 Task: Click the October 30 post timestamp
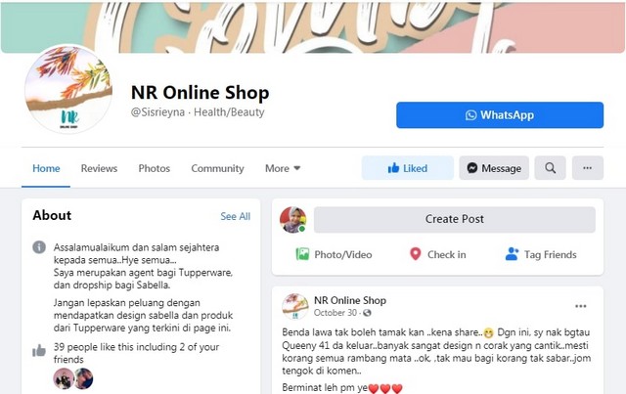click(335, 313)
